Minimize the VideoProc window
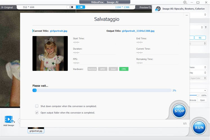This screenshot has width=210, height=140. 192,3
